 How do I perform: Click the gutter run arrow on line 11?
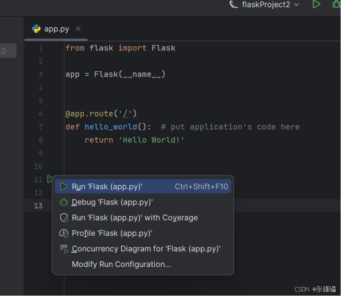click(50, 179)
